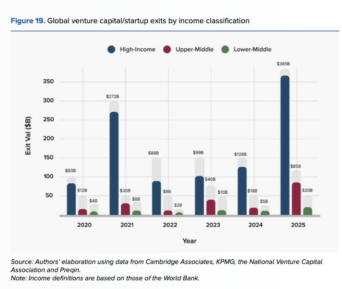Click the Figure 19. heading label

click(x=28, y=21)
